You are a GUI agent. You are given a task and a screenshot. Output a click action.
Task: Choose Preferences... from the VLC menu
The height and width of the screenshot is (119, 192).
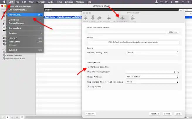(x=25, y=15)
